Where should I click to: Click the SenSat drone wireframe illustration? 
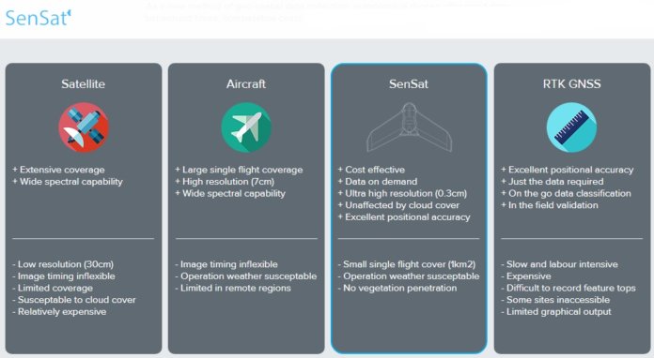[x=409, y=127]
